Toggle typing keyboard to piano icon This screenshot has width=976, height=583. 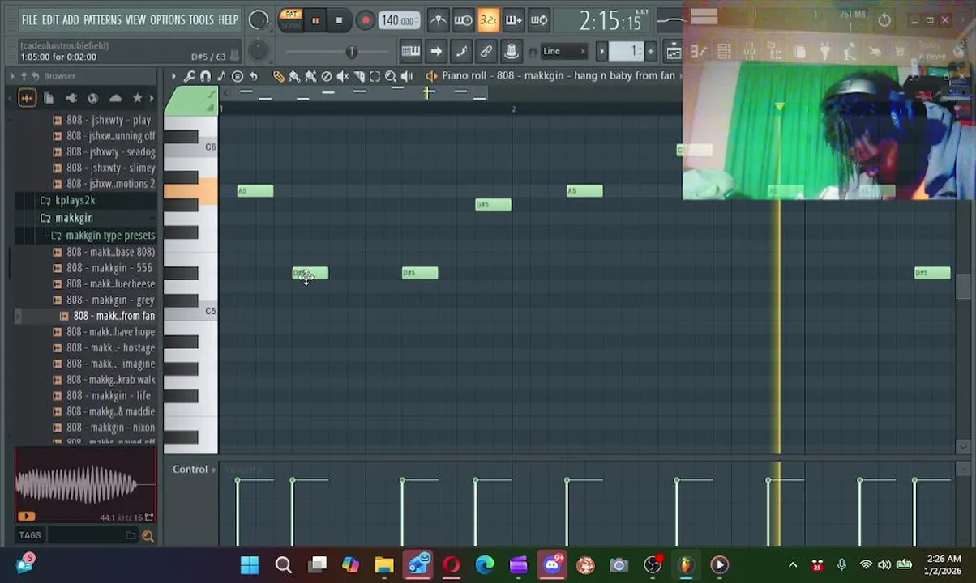(411, 52)
